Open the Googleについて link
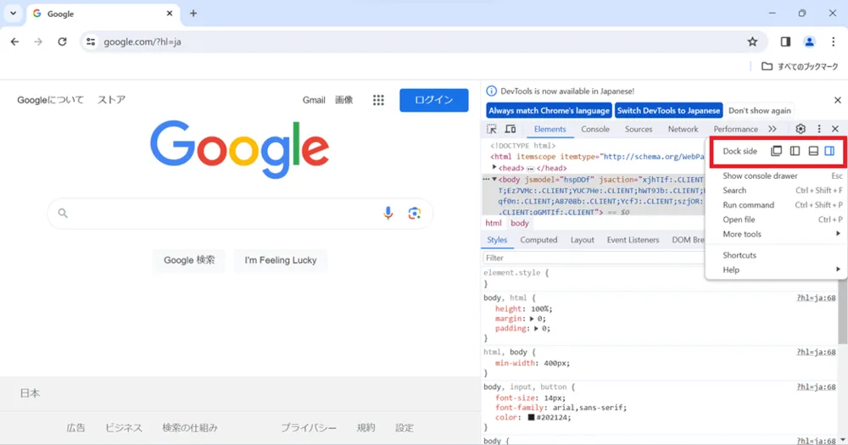Screen dimensions: 848x445 [50, 100]
